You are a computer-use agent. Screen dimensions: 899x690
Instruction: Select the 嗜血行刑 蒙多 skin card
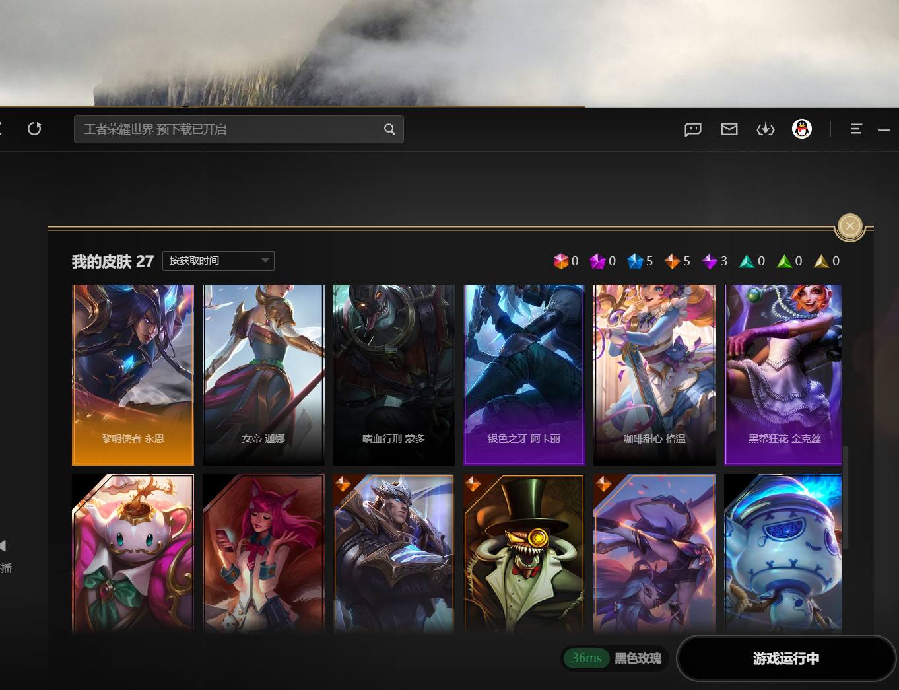(x=393, y=375)
